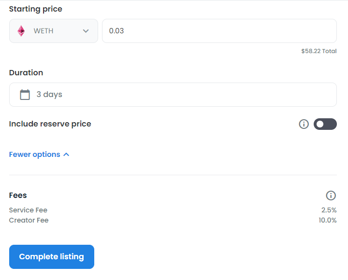
Task: Focus the starting price field showing 0.03
Action: [219, 31]
